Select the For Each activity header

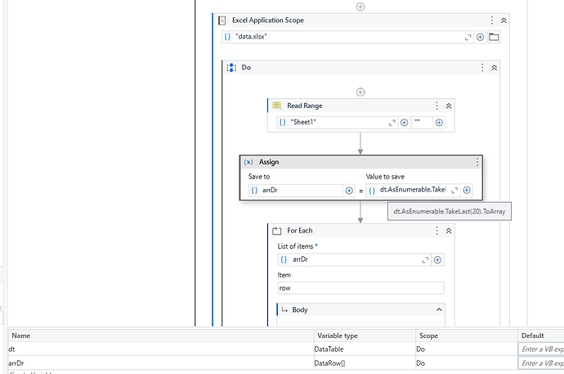tap(360, 231)
